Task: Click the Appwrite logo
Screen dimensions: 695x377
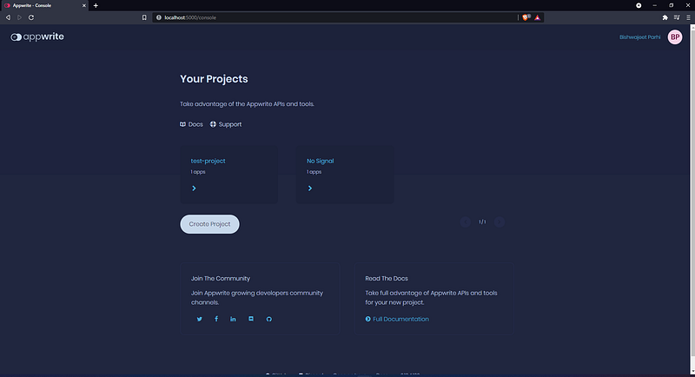Action: (37, 36)
